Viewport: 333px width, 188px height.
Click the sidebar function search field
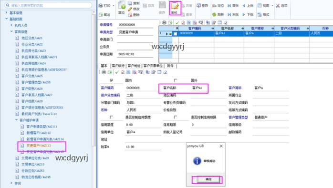tap(48, 5)
